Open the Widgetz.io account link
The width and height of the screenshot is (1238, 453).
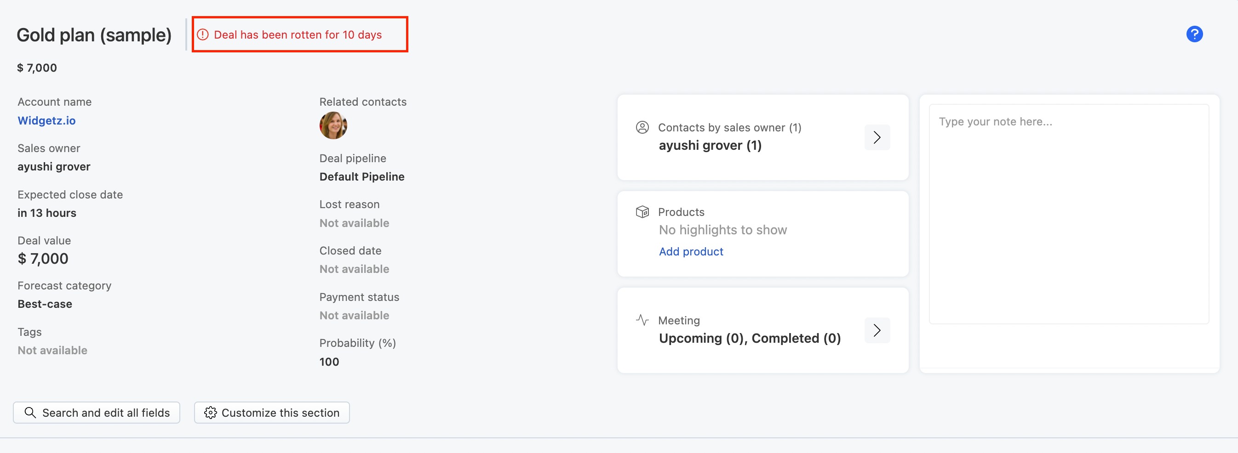pos(46,120)
